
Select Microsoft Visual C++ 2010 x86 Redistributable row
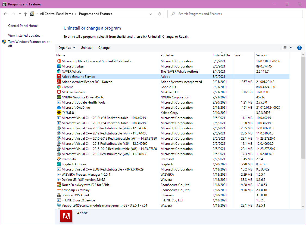coord(172,118)
